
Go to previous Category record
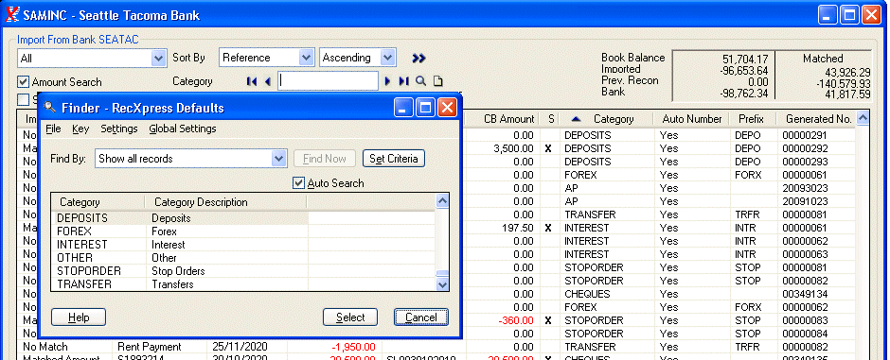click(267, 81)
